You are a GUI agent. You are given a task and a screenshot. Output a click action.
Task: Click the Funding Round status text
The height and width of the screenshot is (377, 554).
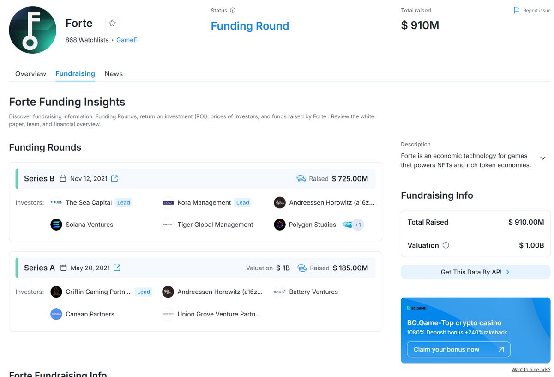click(250, 26)
